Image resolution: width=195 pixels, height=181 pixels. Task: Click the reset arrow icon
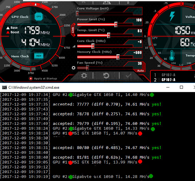106,76
